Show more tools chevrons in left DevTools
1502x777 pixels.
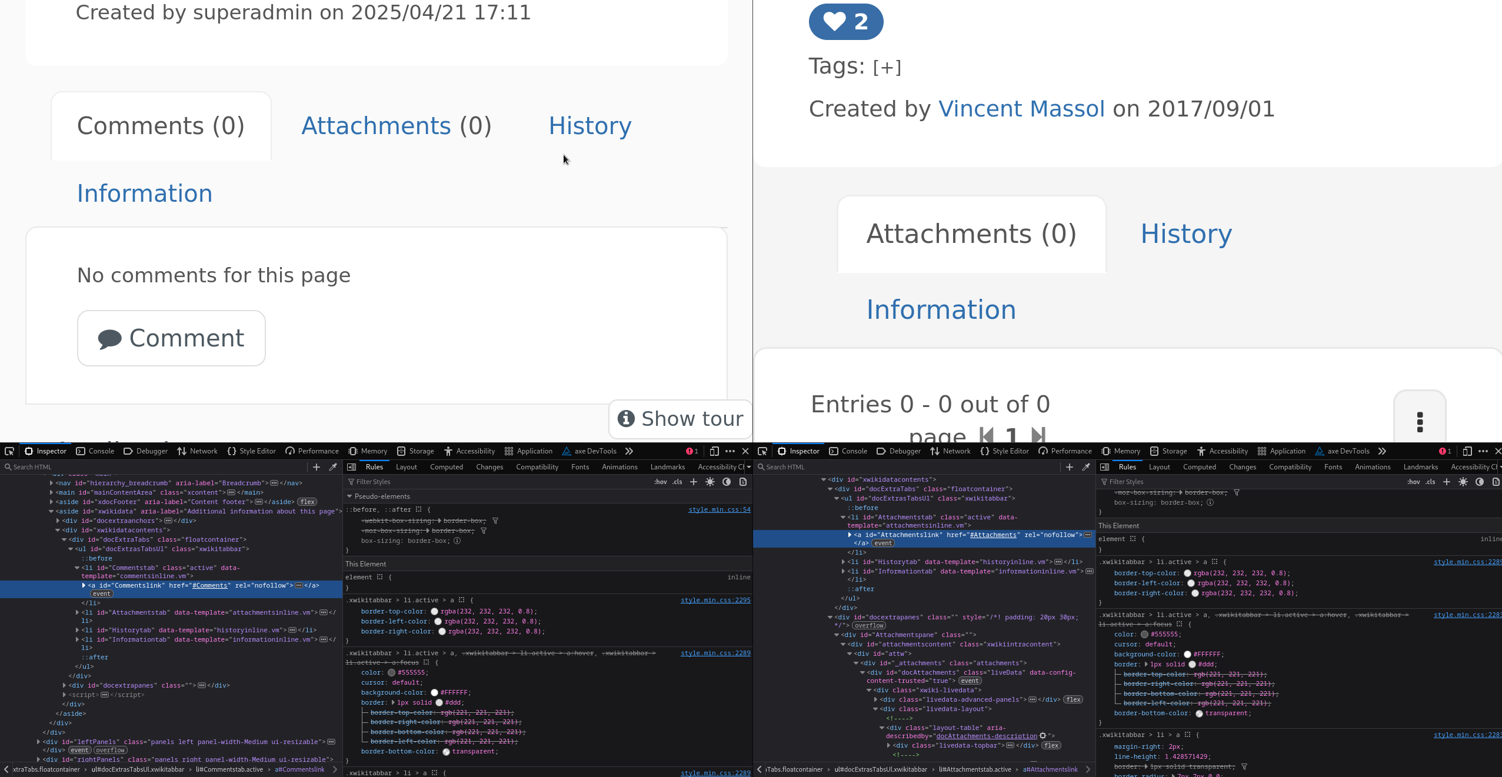(629, 451)
